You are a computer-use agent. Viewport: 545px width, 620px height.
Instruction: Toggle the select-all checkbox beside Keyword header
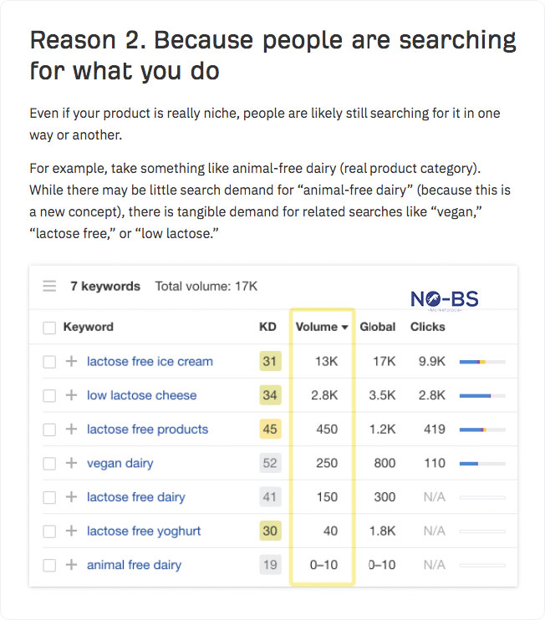[49, 328]
